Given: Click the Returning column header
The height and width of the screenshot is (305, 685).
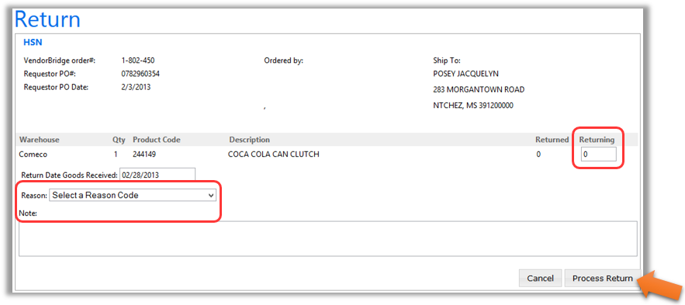Looking at the screenshot, I should pos(597,140).
